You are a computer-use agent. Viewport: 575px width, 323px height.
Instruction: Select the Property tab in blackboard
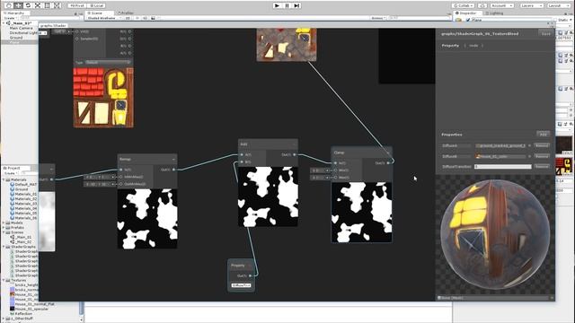450,46
